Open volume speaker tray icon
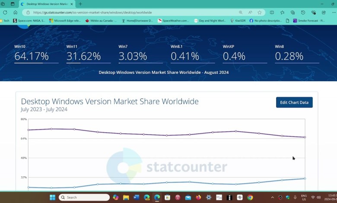This screenshot has height=203, width=337. (319, 197)
